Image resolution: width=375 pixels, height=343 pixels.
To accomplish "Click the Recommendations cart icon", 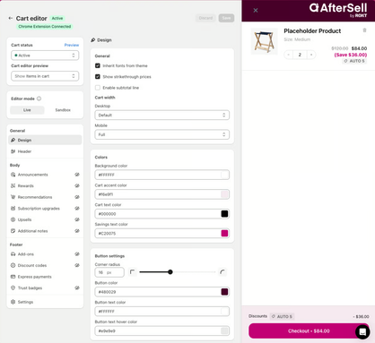I will coord(13,197).
